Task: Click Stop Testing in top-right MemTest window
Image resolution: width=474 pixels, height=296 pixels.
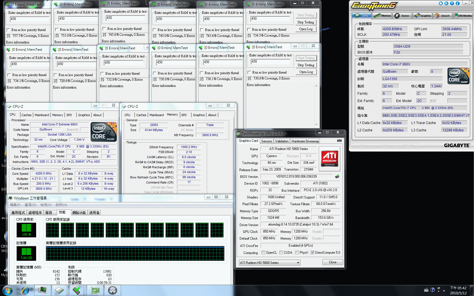Action: tap(306, 22)
